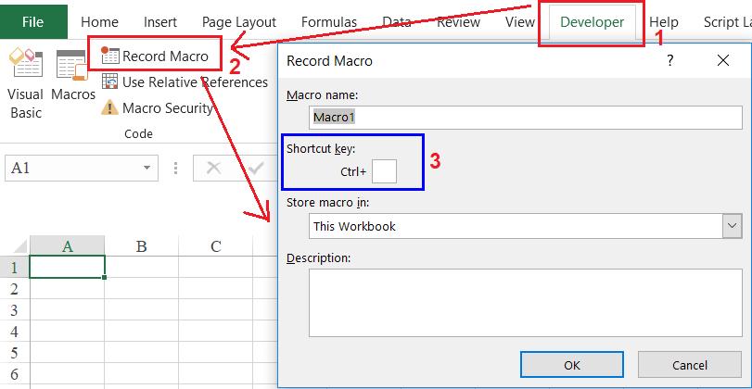Image resolution: width=752 pixels, height=389 pixels.
Task: Click the formula bar options dots
Action: pos(176,169)
